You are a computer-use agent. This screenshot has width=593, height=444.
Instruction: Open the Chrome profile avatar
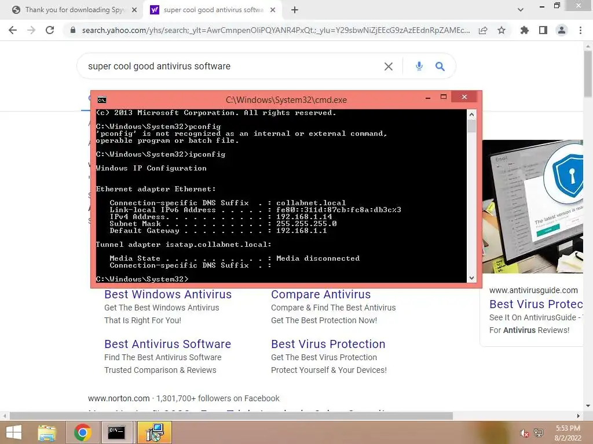pyautogui.click(x=562, y=30)
